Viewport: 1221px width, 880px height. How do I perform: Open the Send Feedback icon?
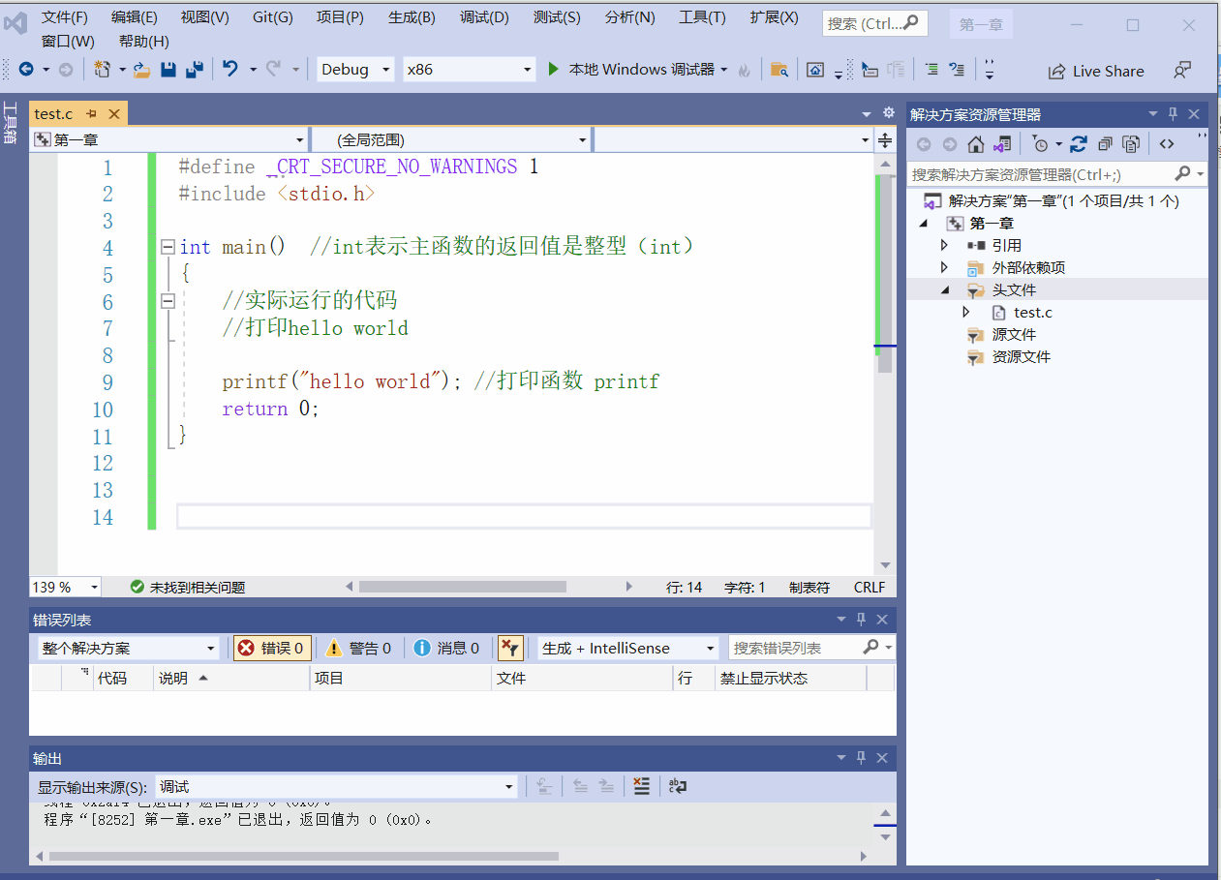point(1182,70)
